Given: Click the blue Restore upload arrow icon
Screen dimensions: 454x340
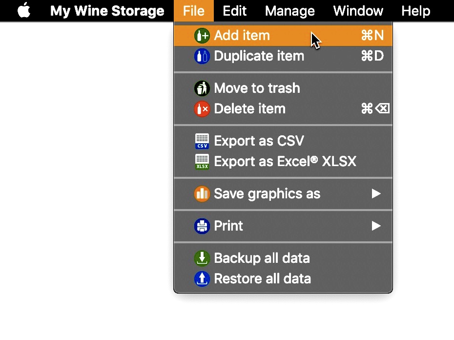Looking at the screenshot, I should [x=202, y=279].
